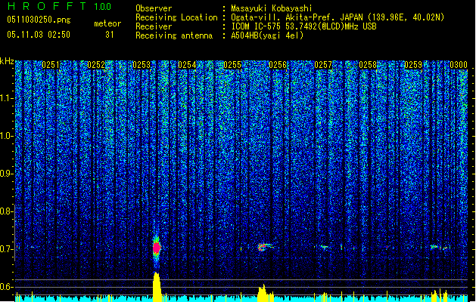Click the observer name Masayuki Kobayashi
Screen dimensions: 476x302
pos(272,8)
